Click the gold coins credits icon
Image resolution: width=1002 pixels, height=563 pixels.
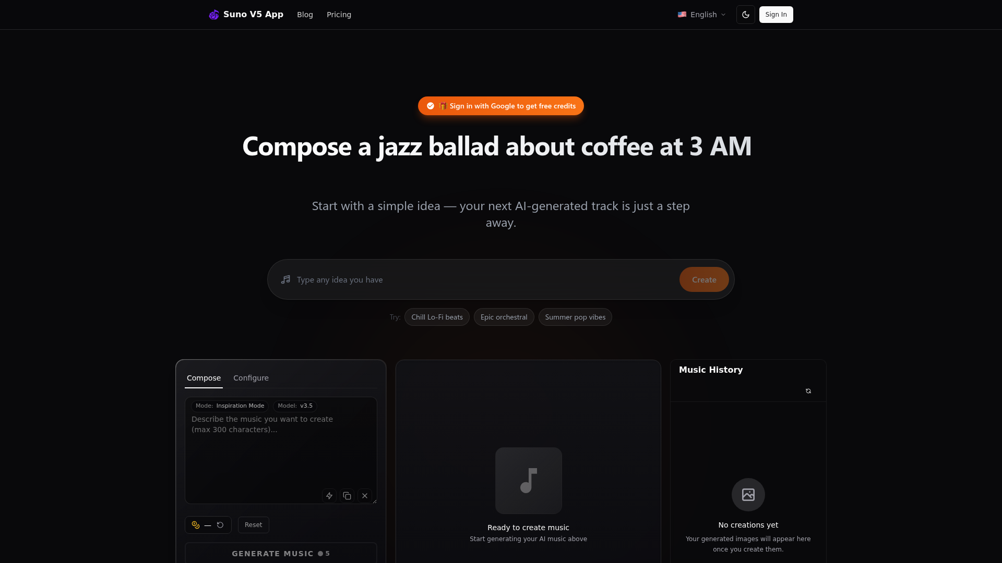tap(196, 525)
